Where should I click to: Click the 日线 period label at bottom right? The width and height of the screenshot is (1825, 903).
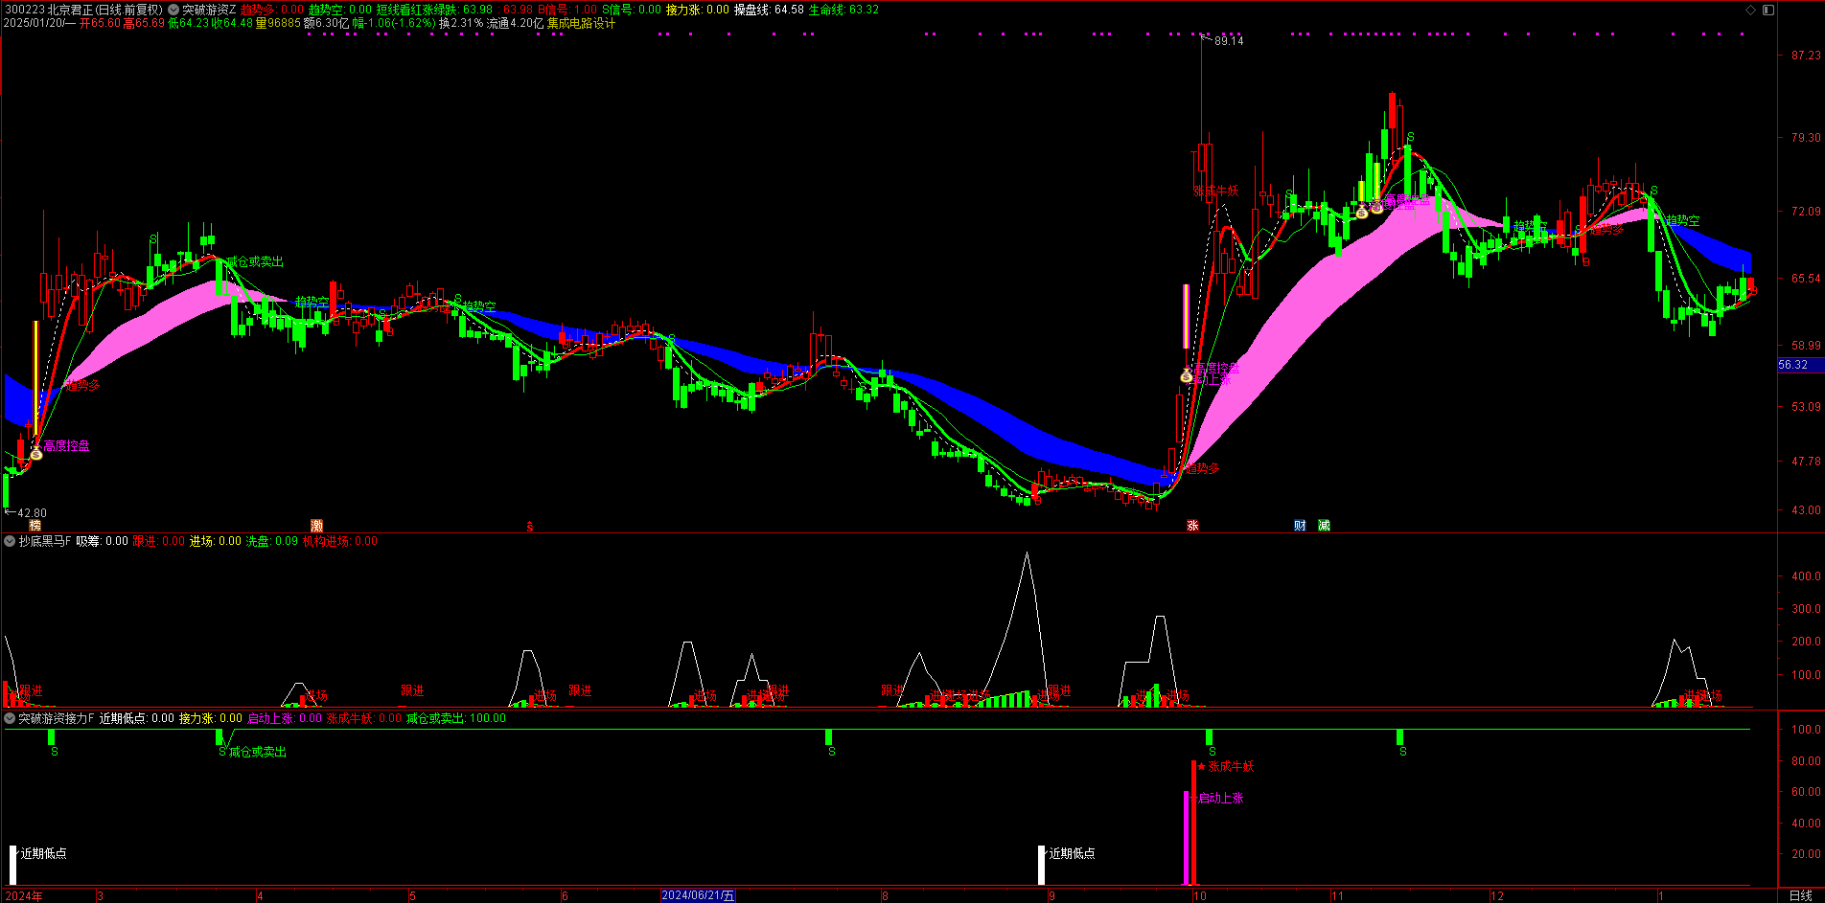click(1800, 895)
